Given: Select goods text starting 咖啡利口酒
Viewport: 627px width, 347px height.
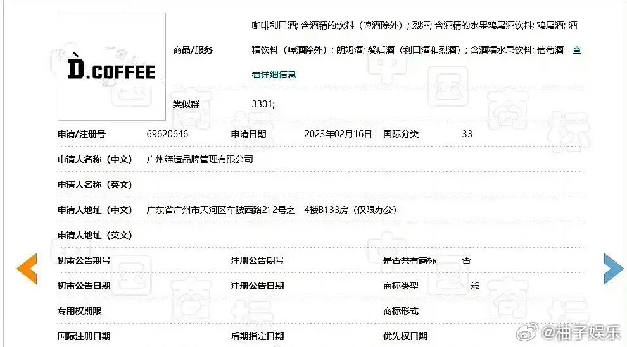Looking at the screenshot, I should coord(415,25).
